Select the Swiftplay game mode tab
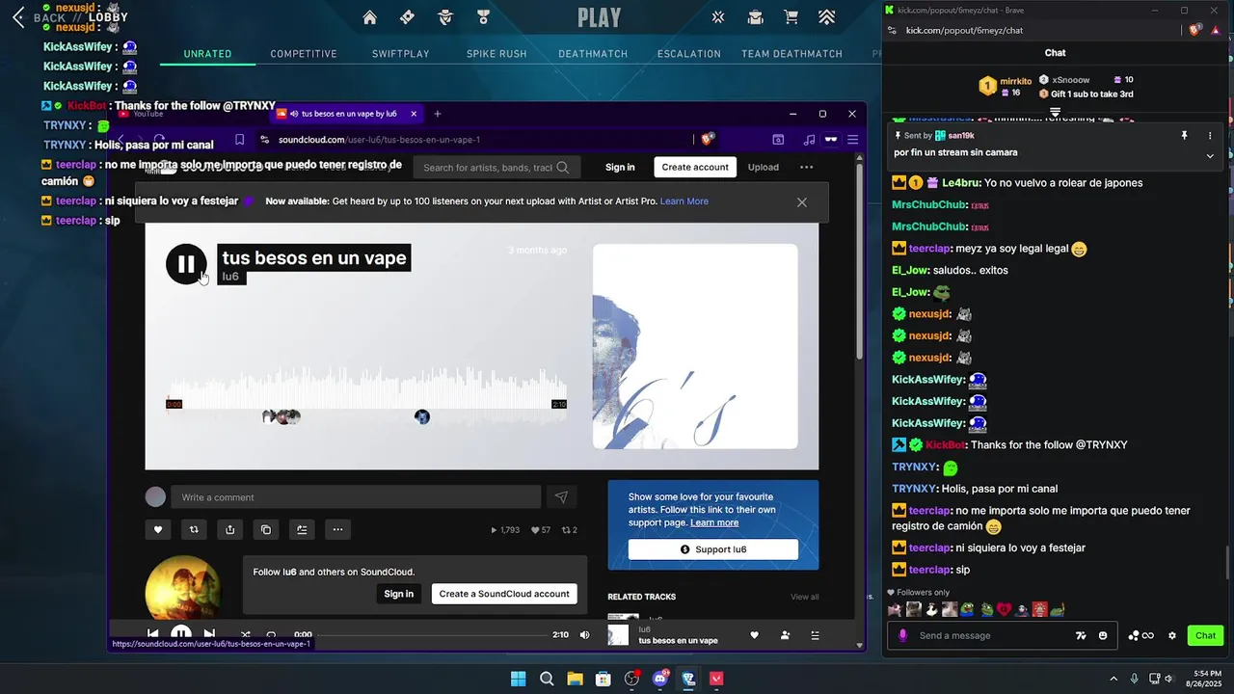This screenshot has height=694, width=1234. tap(401, 54)
